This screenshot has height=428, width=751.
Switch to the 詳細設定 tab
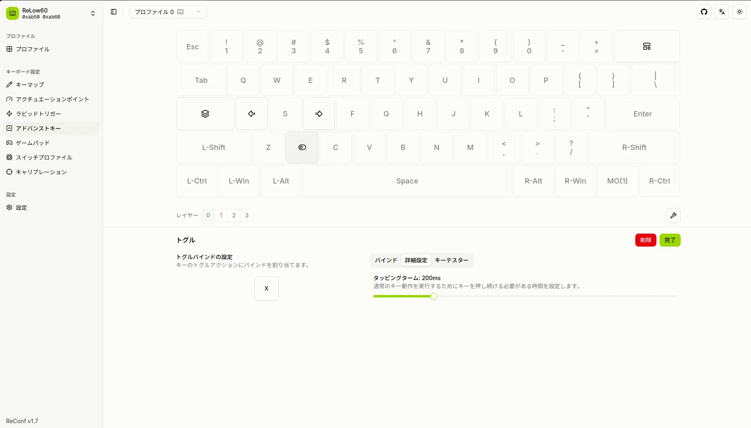click(416, 260)
